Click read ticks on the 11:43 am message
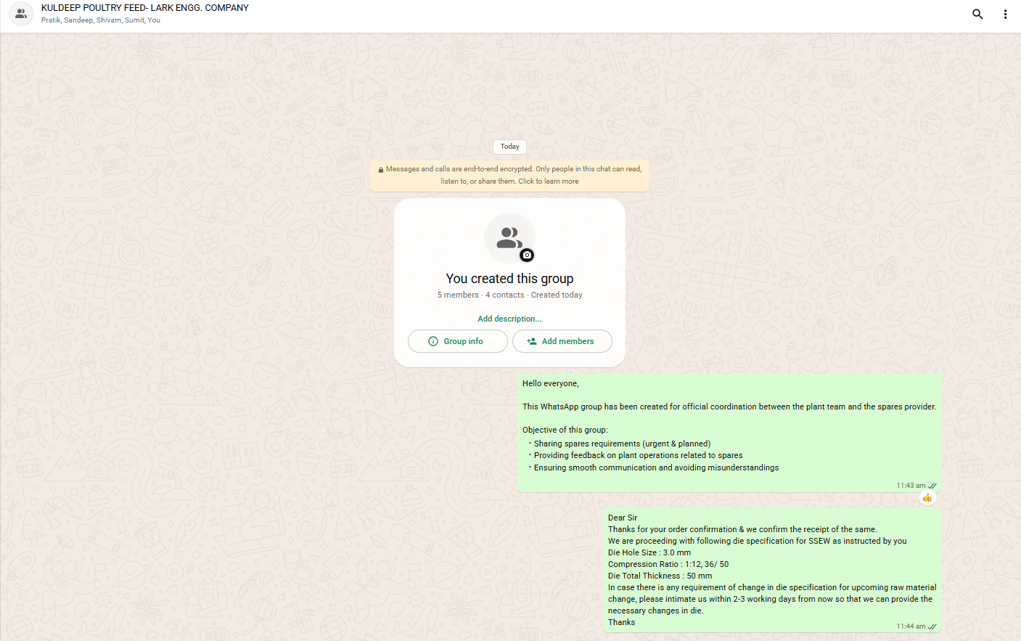The image size is (1021, 641). 932,486
